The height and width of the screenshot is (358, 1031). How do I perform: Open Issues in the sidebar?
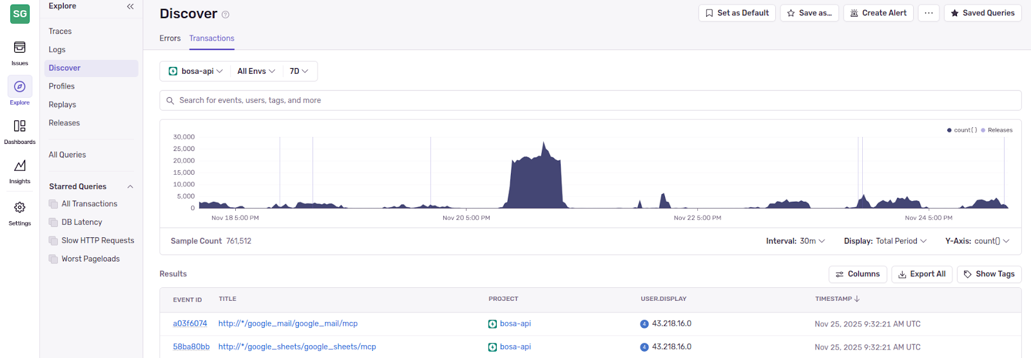[x=19, y=53]
